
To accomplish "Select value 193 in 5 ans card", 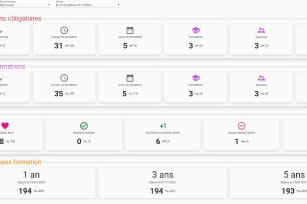I will (288, 191).
